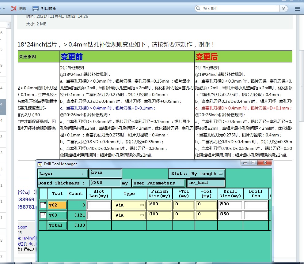The height and width of the screenshot is (264, 304).
Task: Edit T03 Drill Size 350
Action: (230, 215)
